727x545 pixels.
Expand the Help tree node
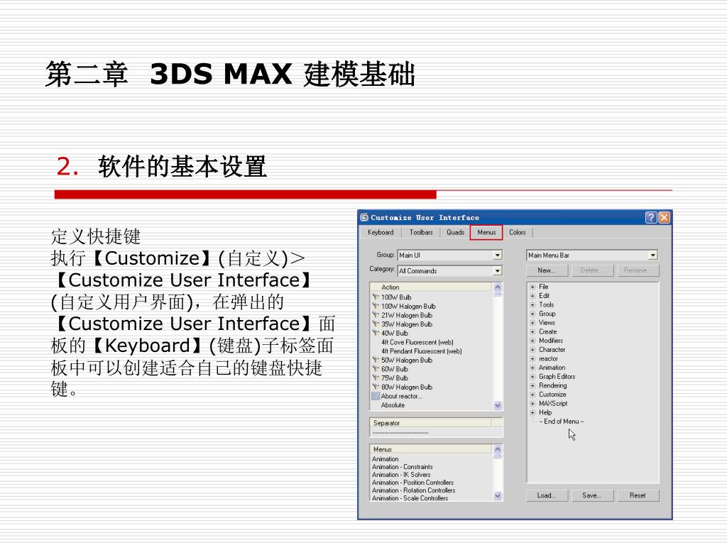532,412
